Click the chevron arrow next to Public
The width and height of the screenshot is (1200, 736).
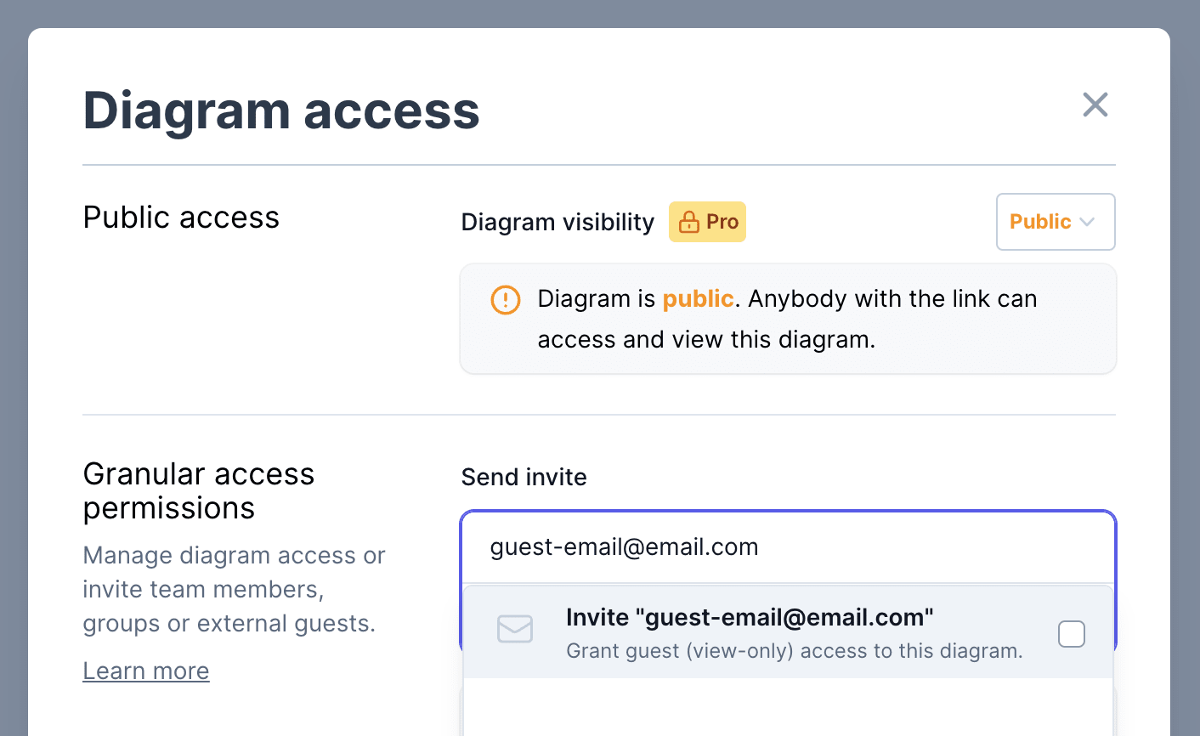tap(1087, 222)
